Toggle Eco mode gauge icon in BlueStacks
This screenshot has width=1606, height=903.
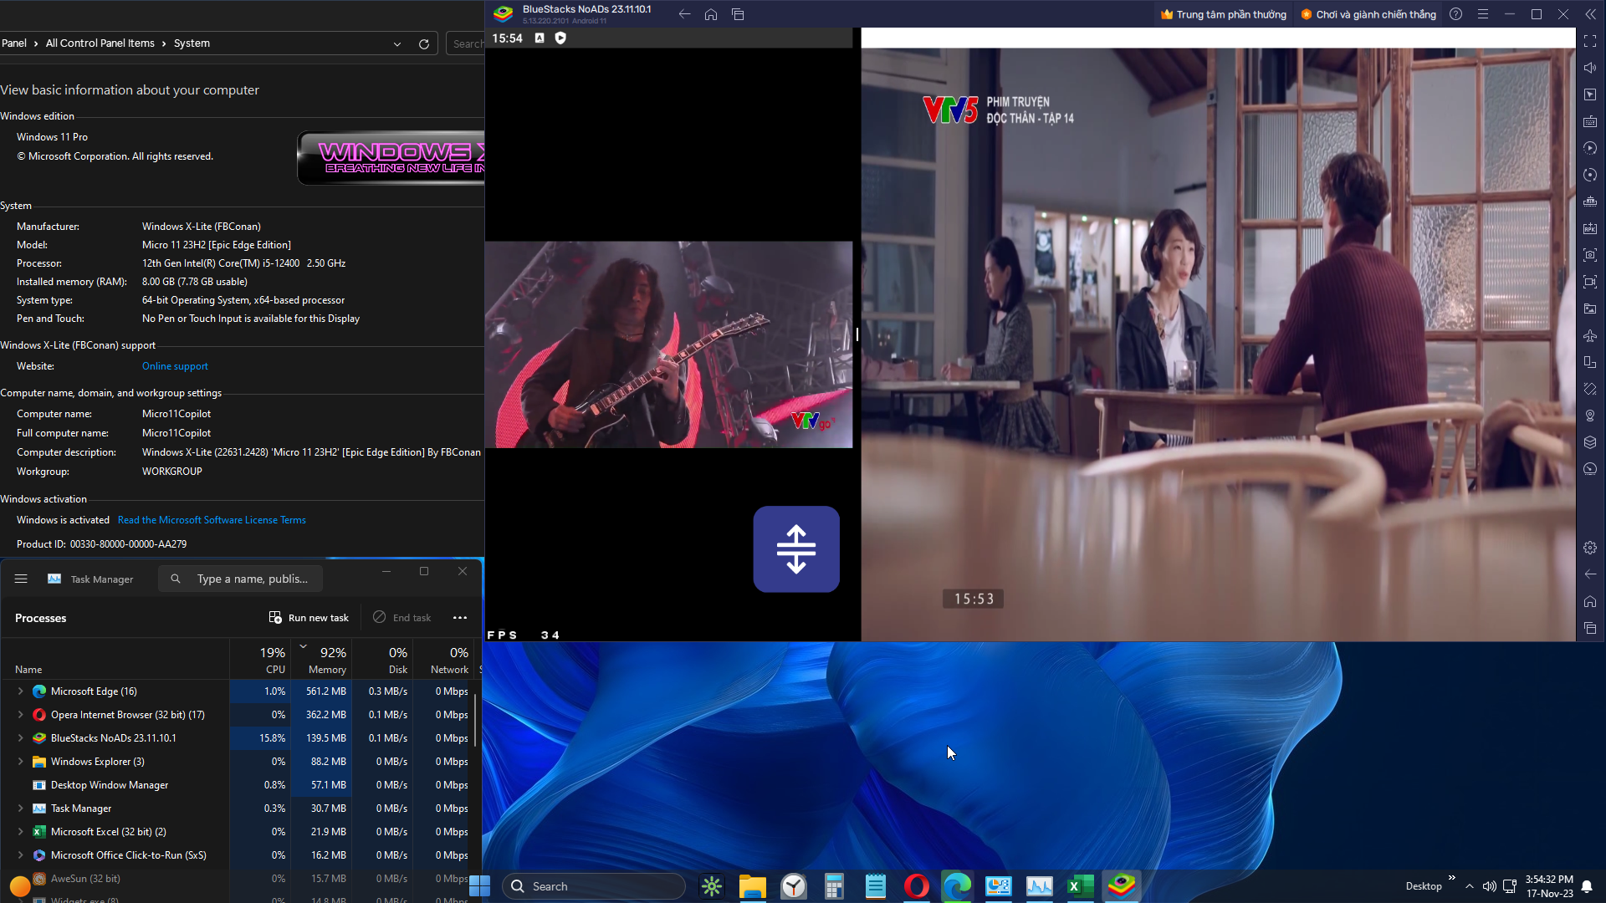tap(1590, 469)
